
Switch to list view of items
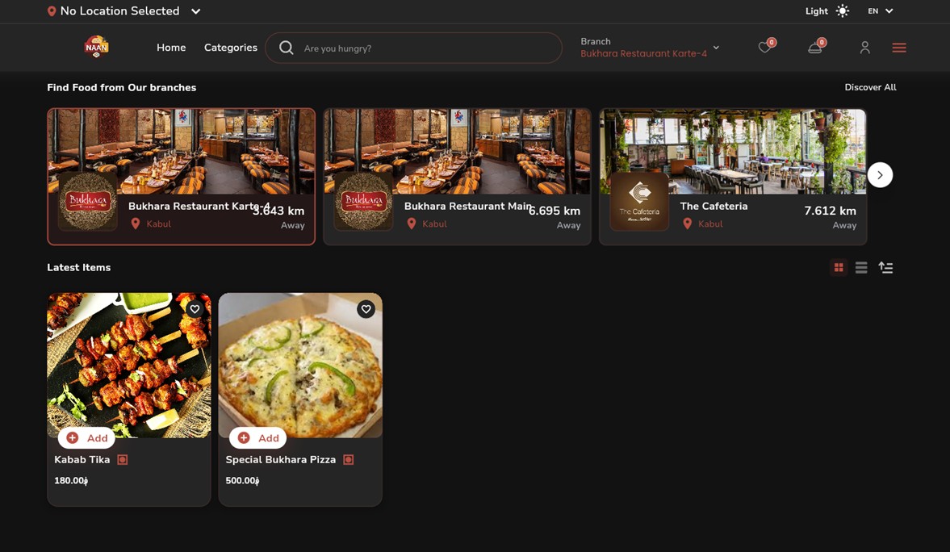click(861, 267)
